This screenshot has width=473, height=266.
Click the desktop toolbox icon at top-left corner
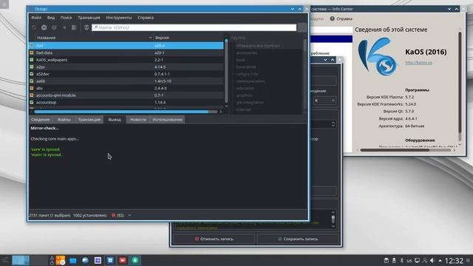coord(4,4)
